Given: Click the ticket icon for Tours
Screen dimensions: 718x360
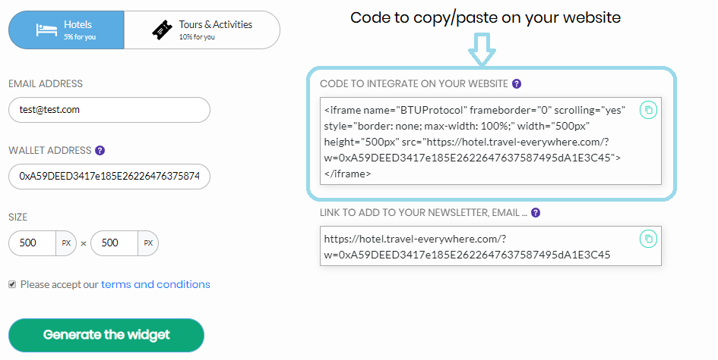Looking at the screenshot, I should coord(162,30).
